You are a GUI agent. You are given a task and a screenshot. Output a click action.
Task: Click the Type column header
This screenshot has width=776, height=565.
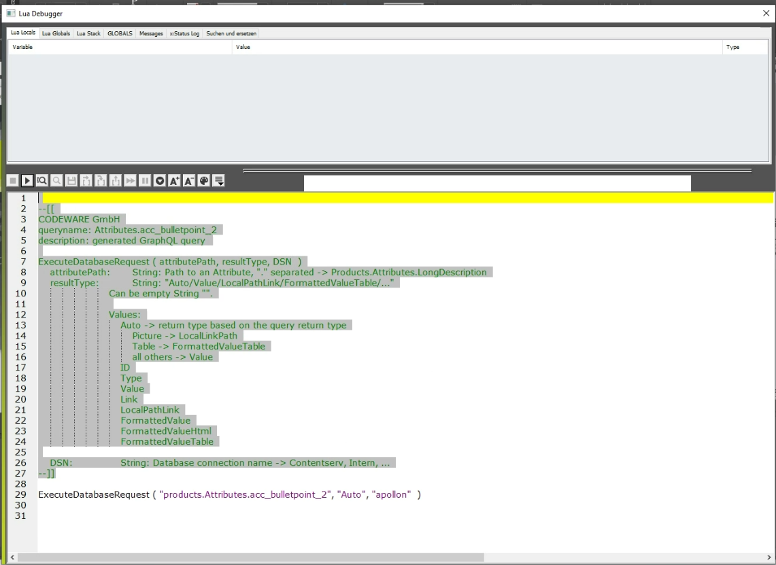[x=732, y=47]
